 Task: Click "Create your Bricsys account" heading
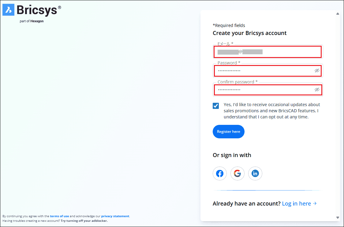pyautogui.click(x=249, y=33)
